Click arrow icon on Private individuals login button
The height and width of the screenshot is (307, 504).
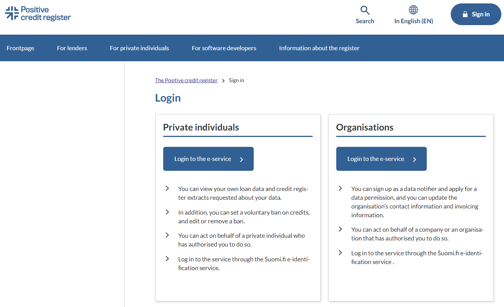coord(242,159)
